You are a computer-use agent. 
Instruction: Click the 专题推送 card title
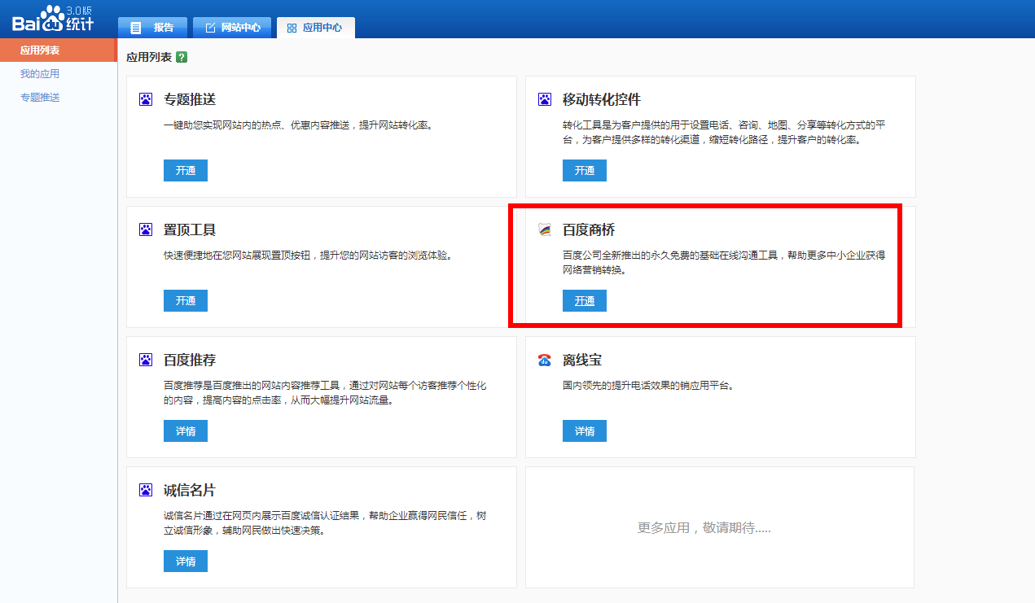pyautogui.click(x=190, y=99)
